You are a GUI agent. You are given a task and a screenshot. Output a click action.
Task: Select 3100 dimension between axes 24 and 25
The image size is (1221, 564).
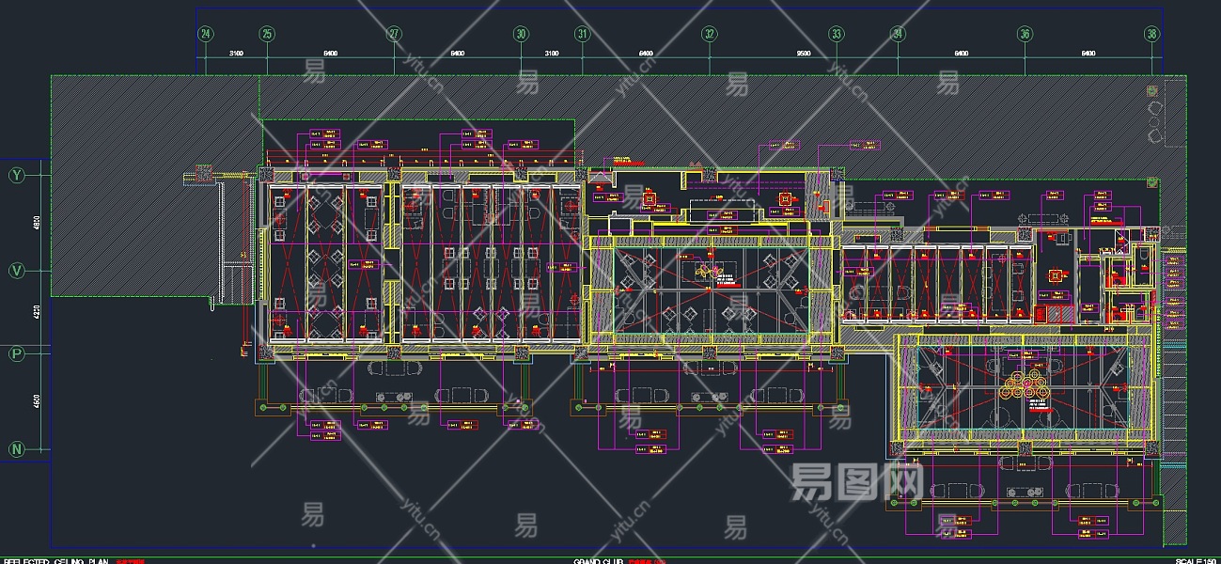(236, 54)
